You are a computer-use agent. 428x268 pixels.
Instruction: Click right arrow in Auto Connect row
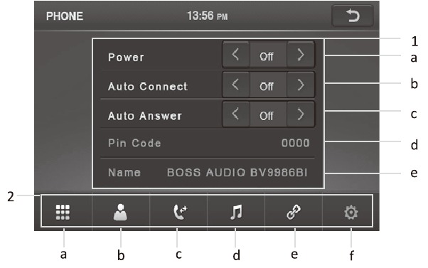301,85
